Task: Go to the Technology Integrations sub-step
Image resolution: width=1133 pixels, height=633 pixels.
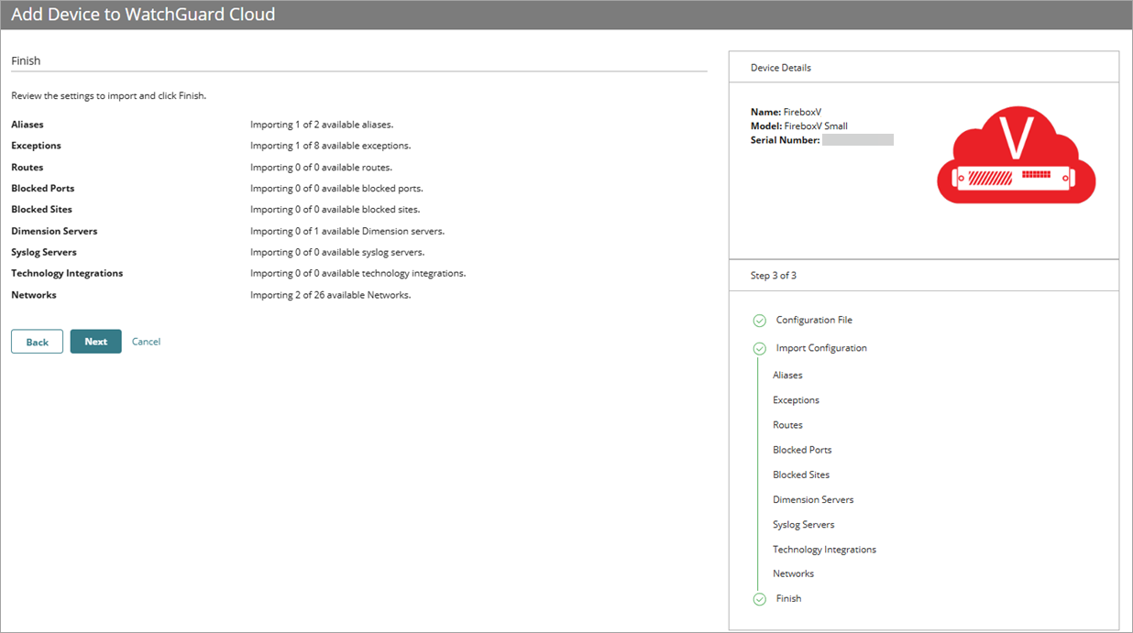Action: click(824, 550)
